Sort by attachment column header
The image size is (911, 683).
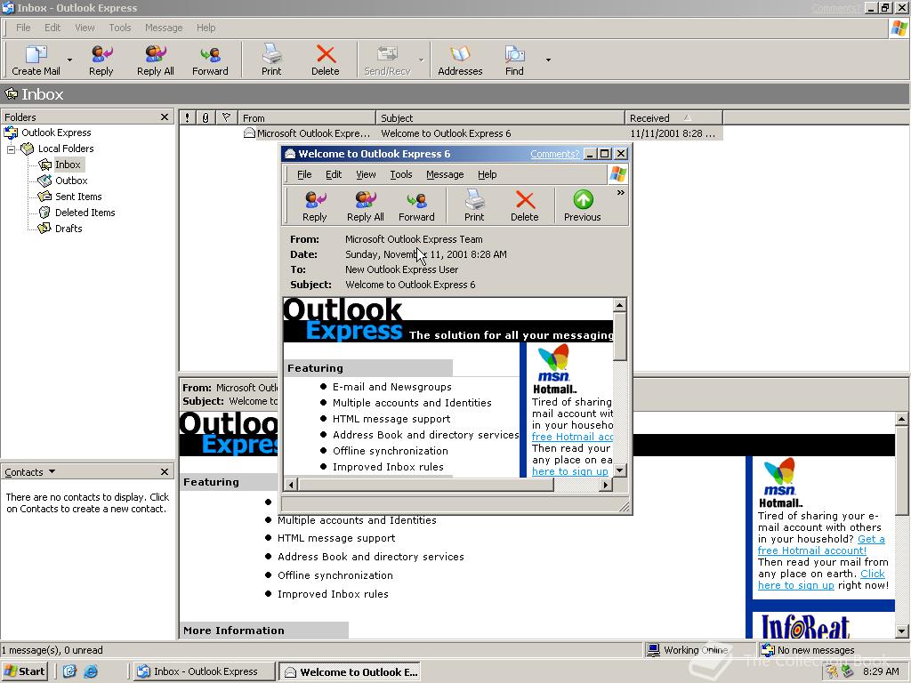point(206,118)
